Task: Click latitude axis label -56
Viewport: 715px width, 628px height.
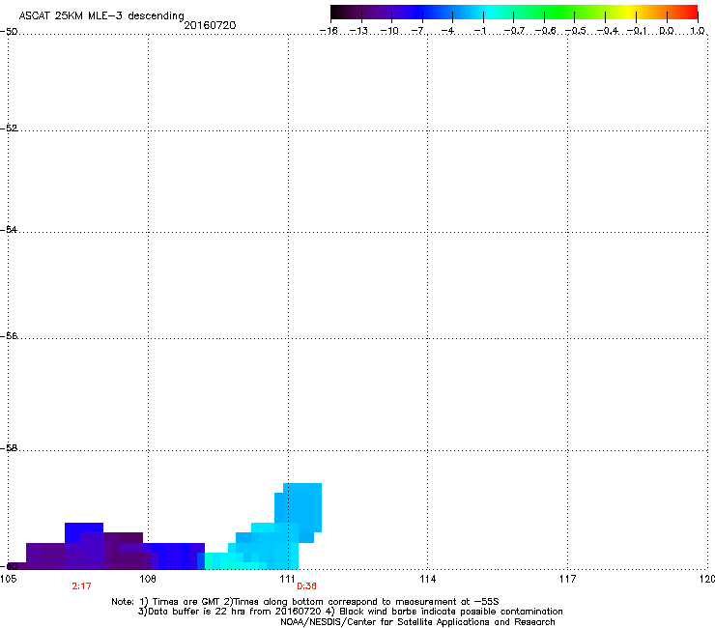Action: 9,335
